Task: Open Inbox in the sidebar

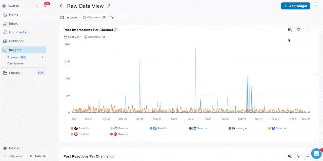Action: pos(24,24)
